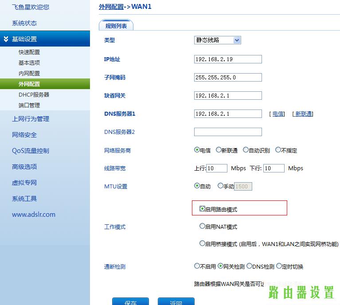Choose 手动 MTU setting radio button
The width and height of the screenshot is (340, 305).
pos(220,186)
